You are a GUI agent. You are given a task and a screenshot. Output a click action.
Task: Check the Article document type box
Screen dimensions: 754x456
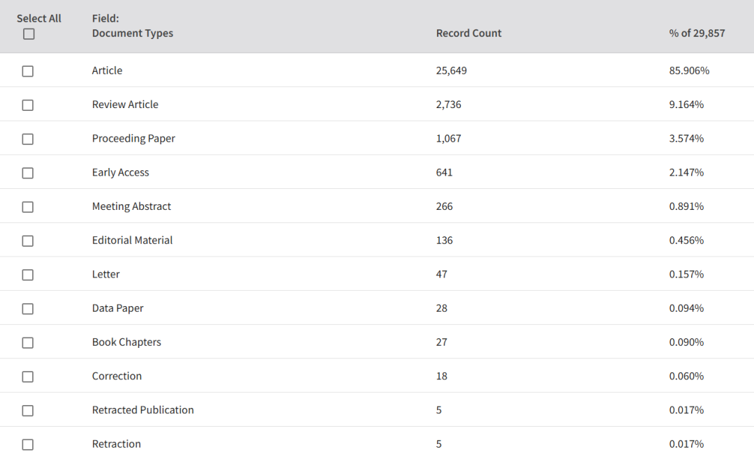[x=28, y=71]
